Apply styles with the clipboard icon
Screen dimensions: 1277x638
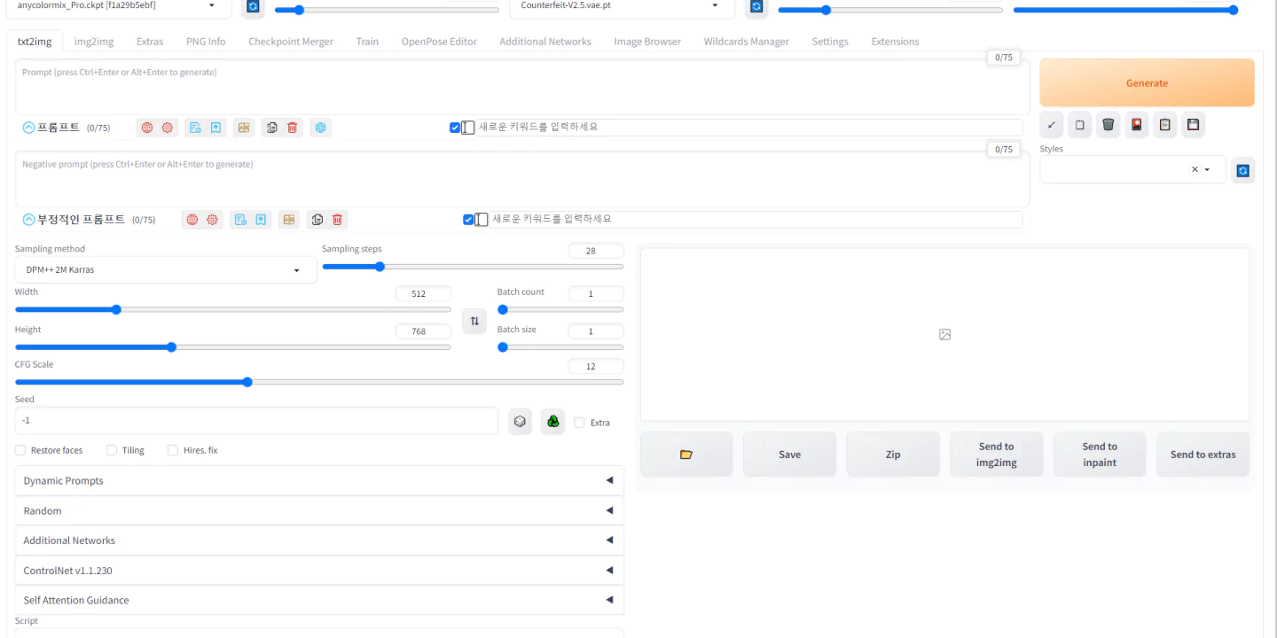[x=1165, y=125]
